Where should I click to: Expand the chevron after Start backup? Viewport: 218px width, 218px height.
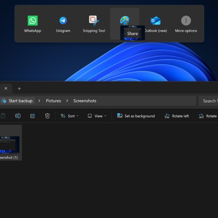point(39,101)
